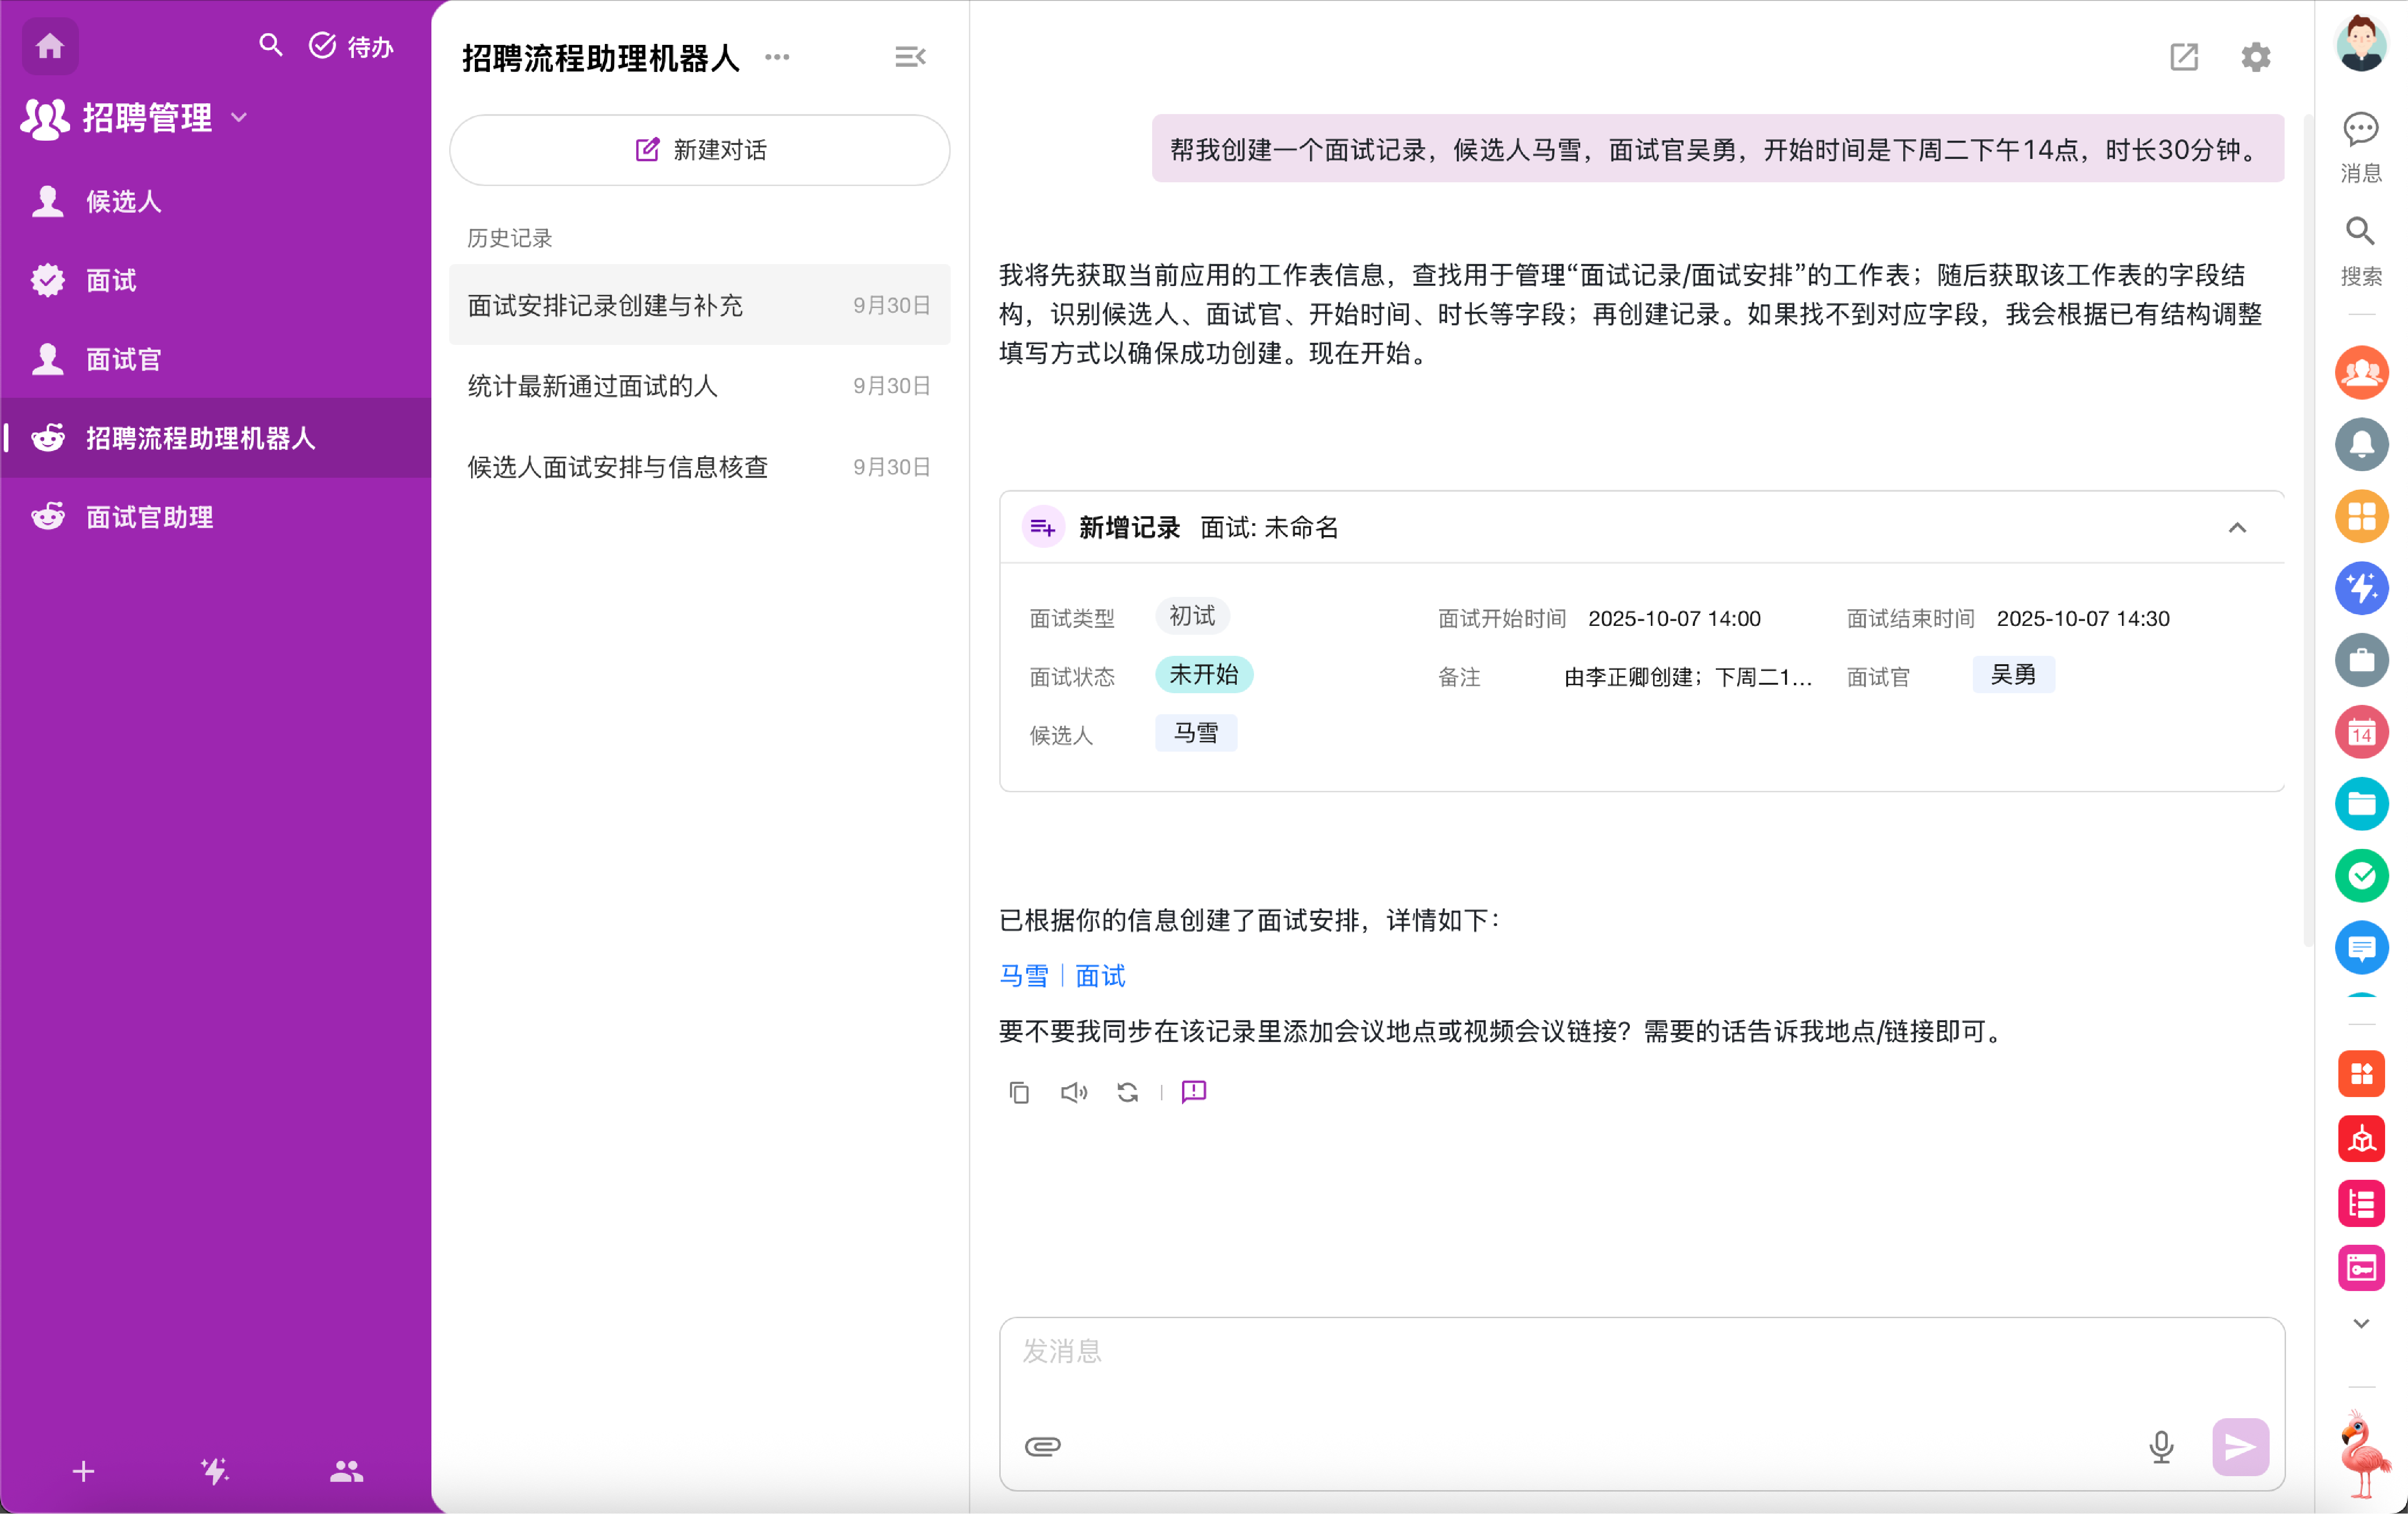The height and width of the screenshot is (1514, 2408).
Task: Play the reply aloud with the speaker icon
Action: [1073, 1092]
